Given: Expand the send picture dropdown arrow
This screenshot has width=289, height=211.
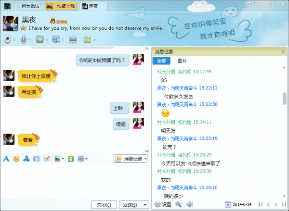Looking at the screenshot, I should point(63,159).
